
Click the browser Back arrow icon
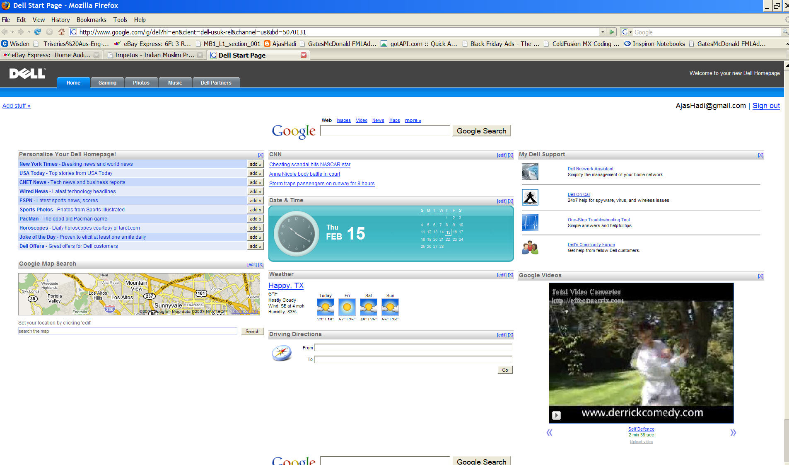coord(5,32)
